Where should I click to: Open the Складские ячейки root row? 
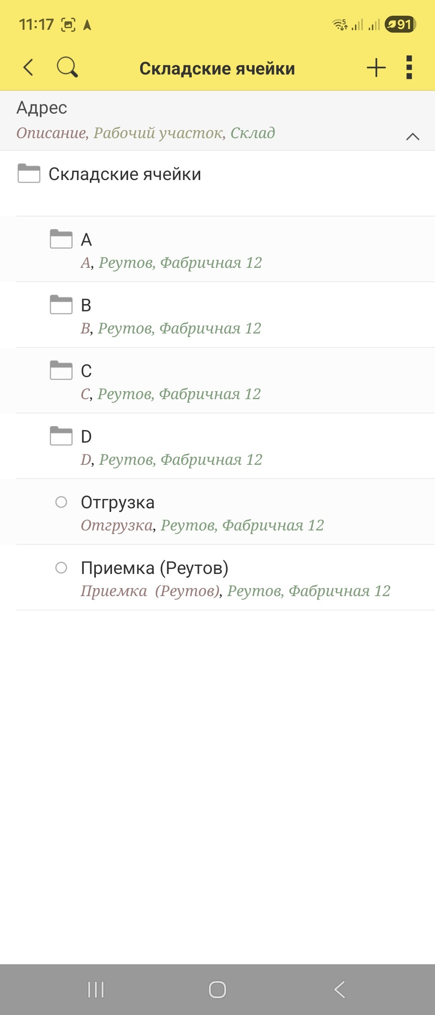[x=125, y=174]
